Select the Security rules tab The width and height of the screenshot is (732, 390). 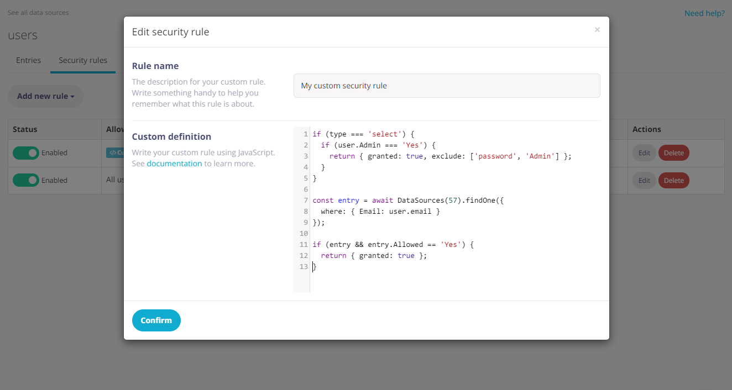[x=83, y=60]
